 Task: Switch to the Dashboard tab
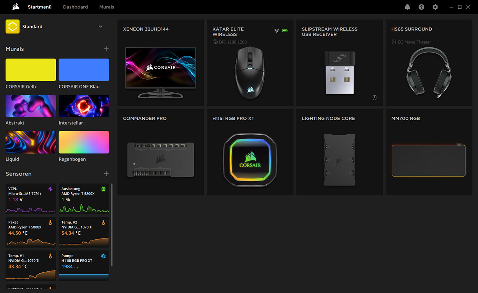[75, 7]
